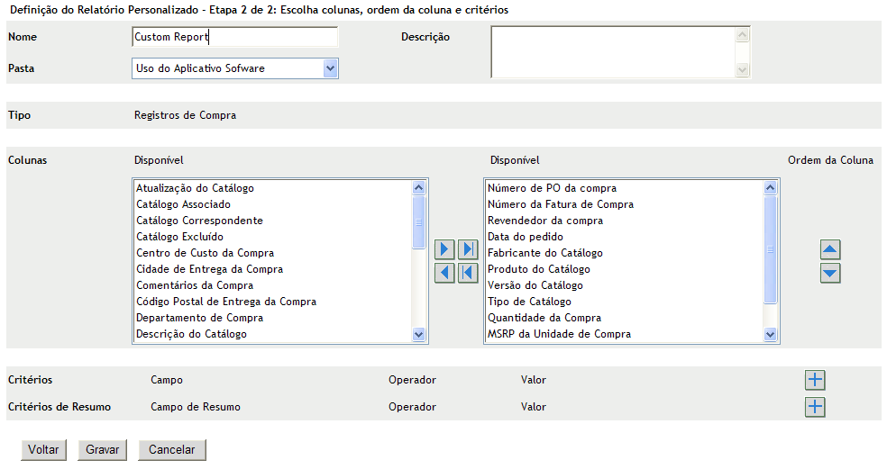Click the single left arrow to remove column
This screenshot has width=887, height=469.
click(x=443, y=273)
